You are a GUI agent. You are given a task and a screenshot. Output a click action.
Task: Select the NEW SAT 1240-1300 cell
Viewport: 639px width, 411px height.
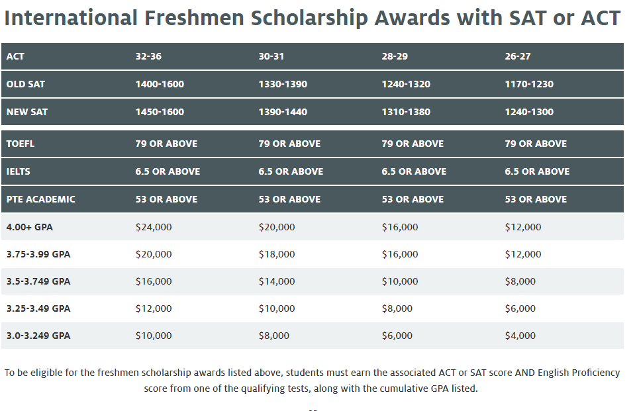pos(529,112)
